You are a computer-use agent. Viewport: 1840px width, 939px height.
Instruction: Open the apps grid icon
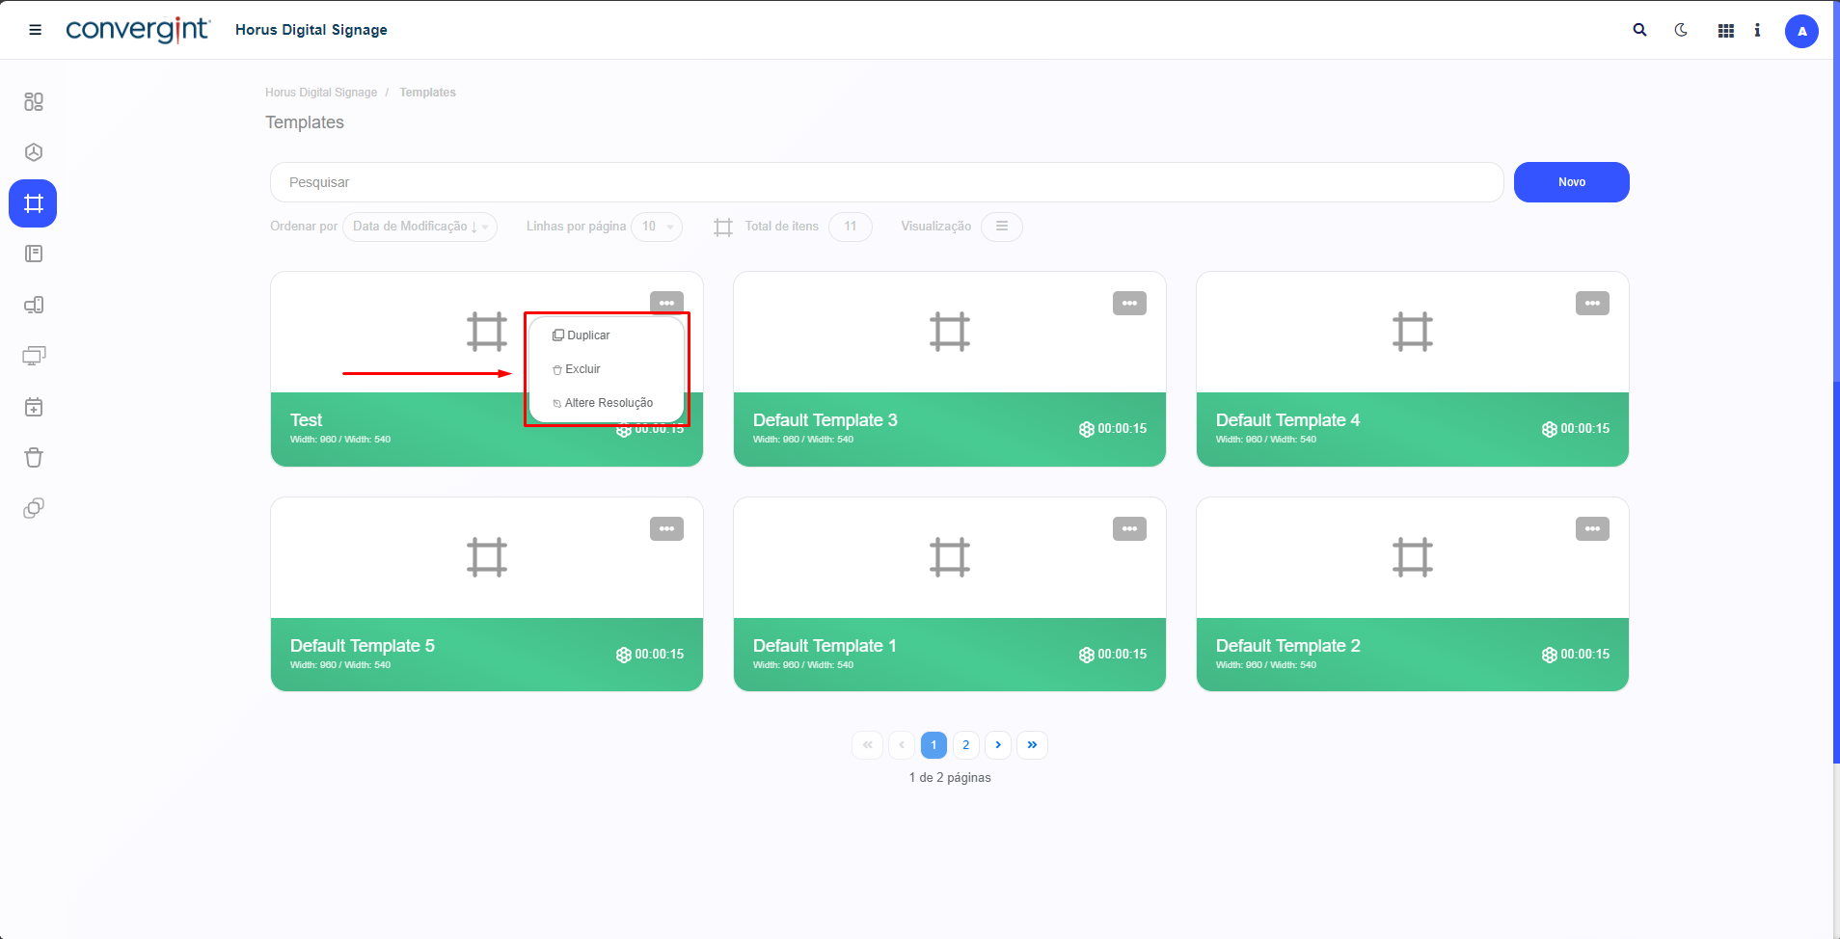pyautogui.click(x=1725, y=31)
